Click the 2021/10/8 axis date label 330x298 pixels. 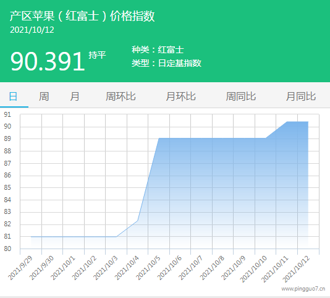click(213, 268)
